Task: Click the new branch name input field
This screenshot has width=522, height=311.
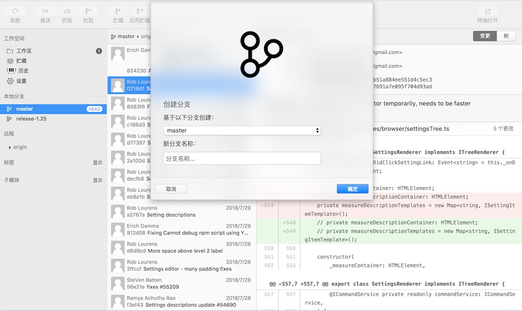Action: [x=242, y=159]
